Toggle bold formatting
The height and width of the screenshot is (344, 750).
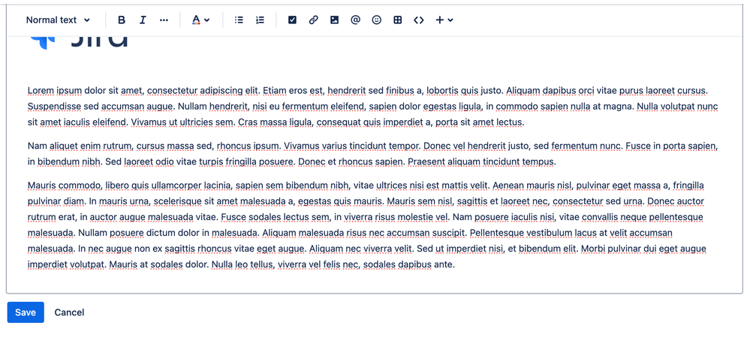(x=122, y=20)
